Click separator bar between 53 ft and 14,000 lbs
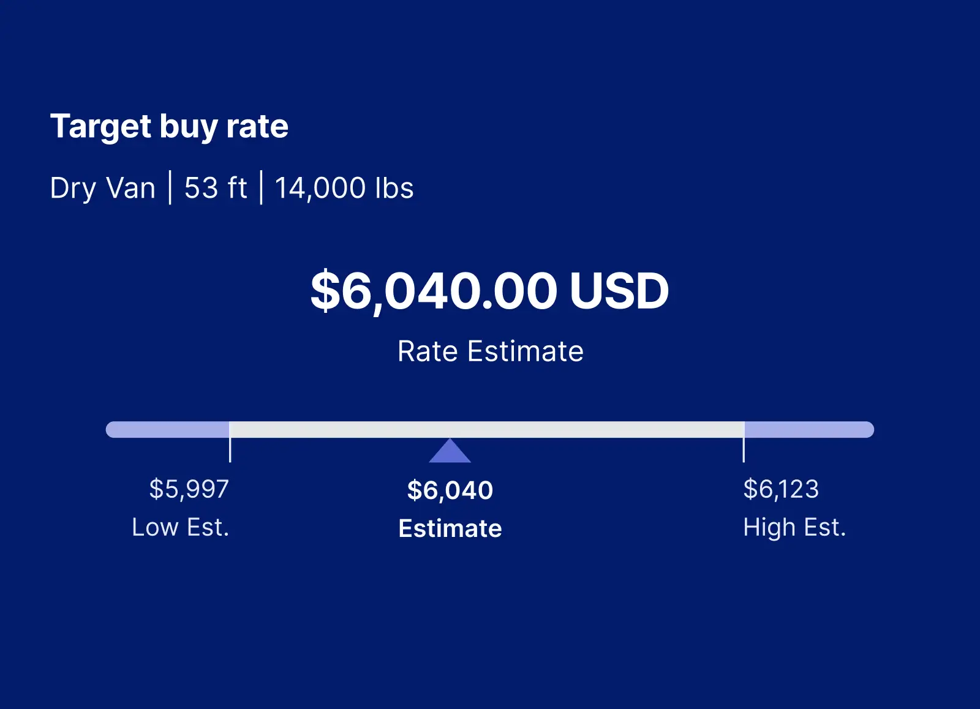 click(262, 187)
